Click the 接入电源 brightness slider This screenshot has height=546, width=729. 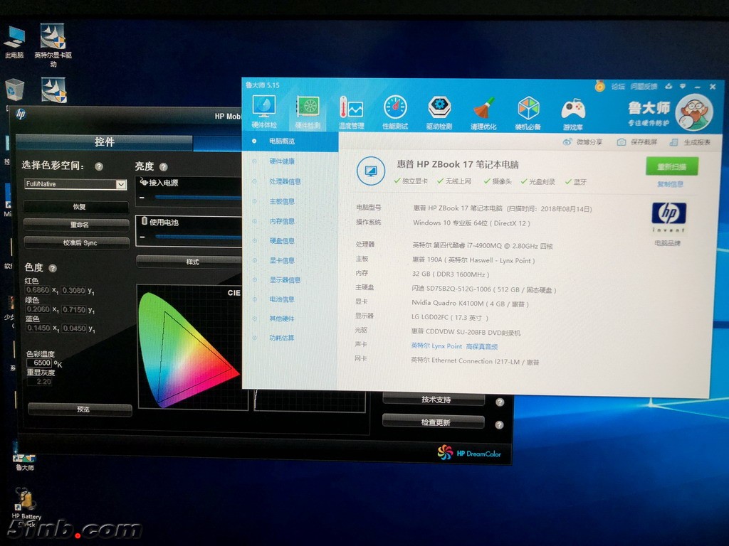pyautogui.click(x=197, y=197)
